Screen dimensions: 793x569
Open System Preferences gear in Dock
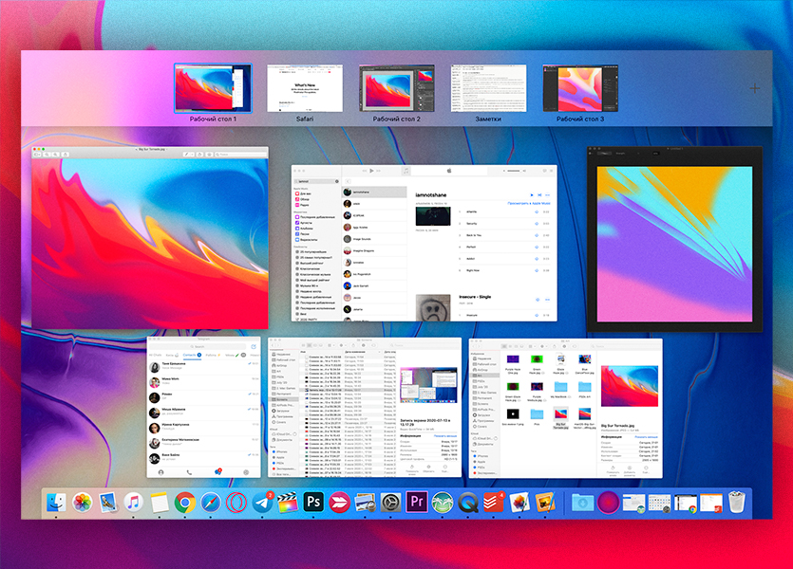389,503
